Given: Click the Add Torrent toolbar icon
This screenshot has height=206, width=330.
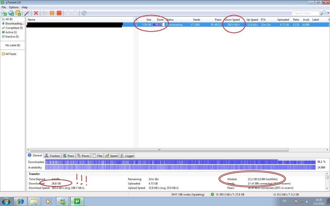Looking at the screenshot, I should coord(4,13).
